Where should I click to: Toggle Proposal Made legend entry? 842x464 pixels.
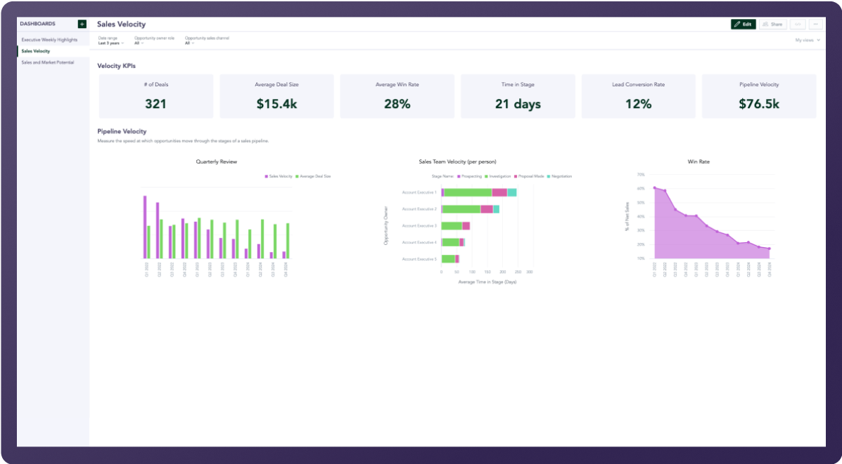tap(529, 176)
